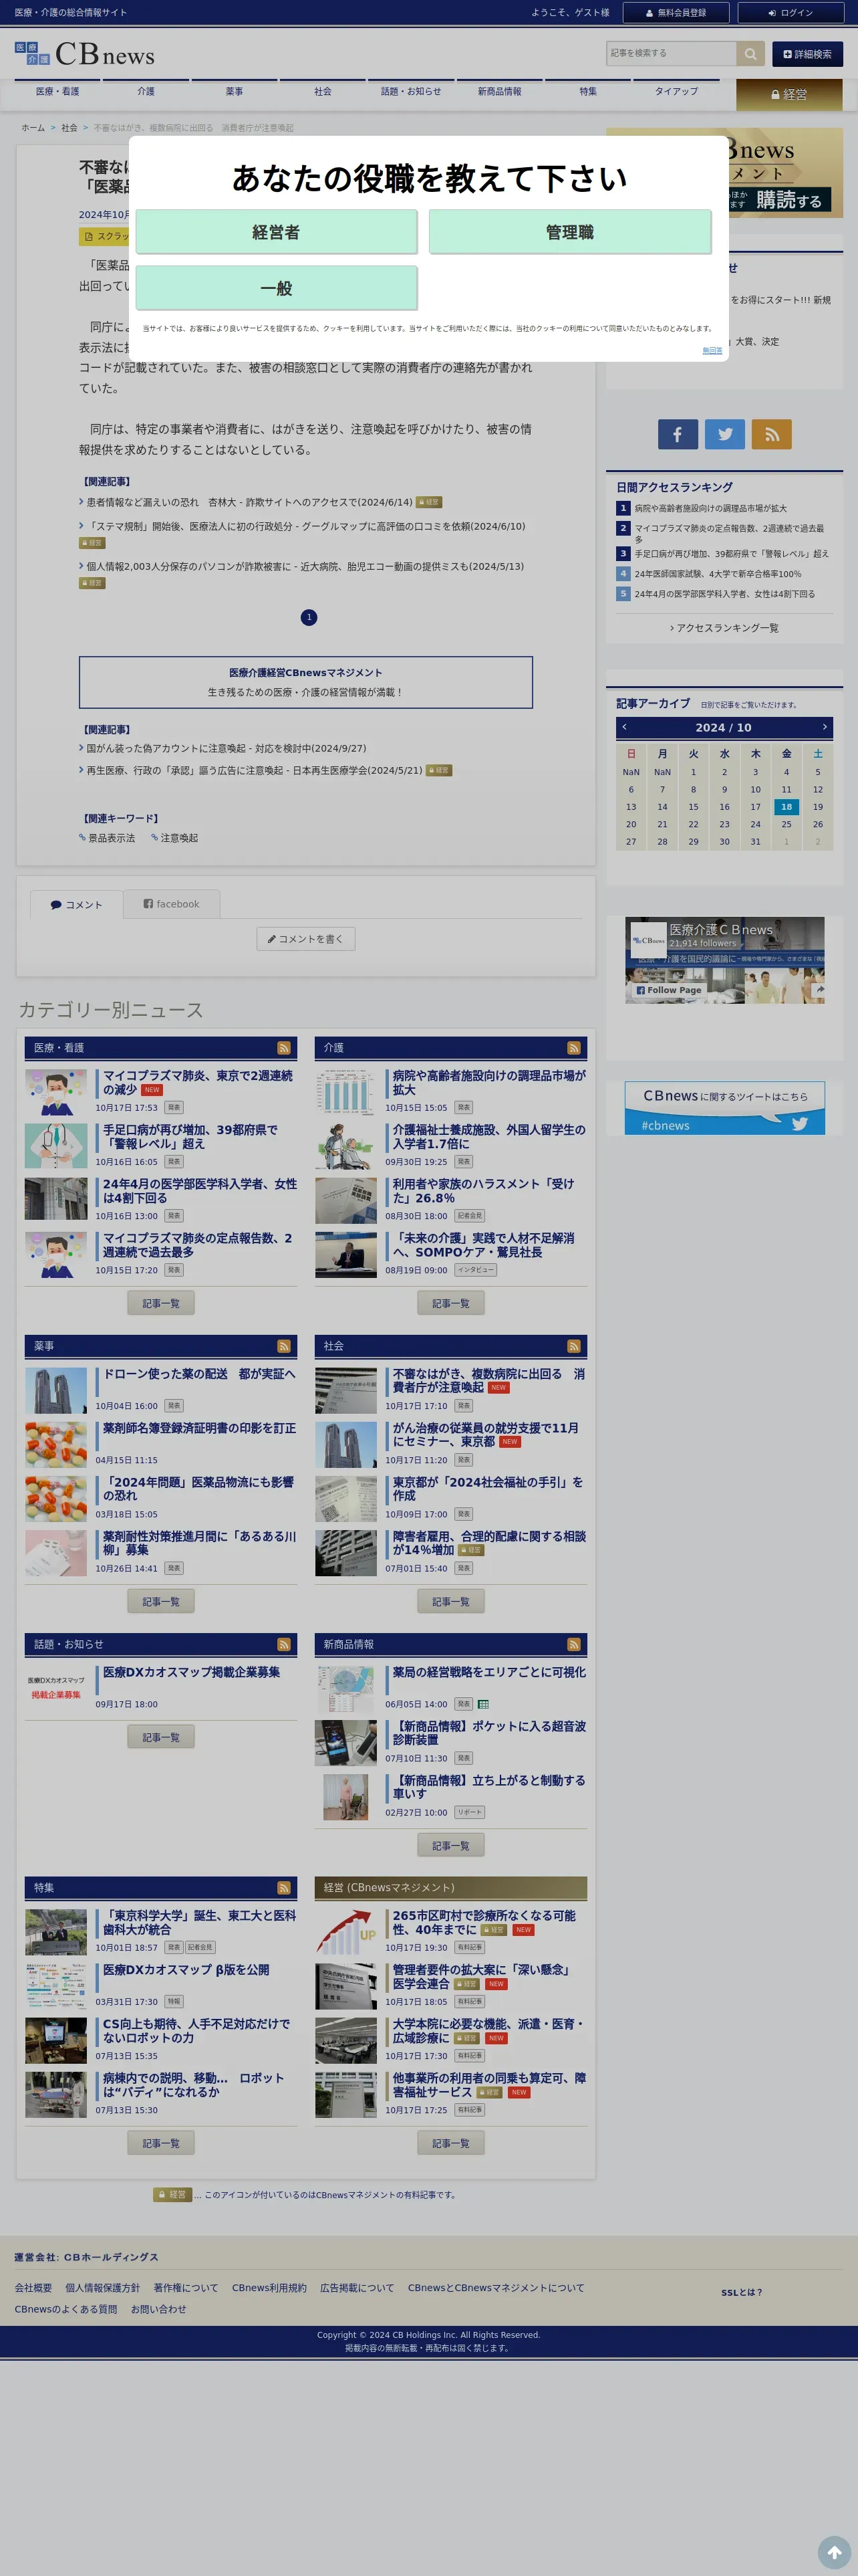Click RSS icon in 新商品情報 header
Viewport: 858px width, 2576px height.
tap(573, 1644)
